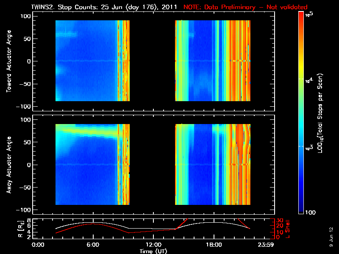Image resolution: width=339 pixels, height=254 pixels.
Task: Click the 12:00 time tick label
Action: [153, 245]
